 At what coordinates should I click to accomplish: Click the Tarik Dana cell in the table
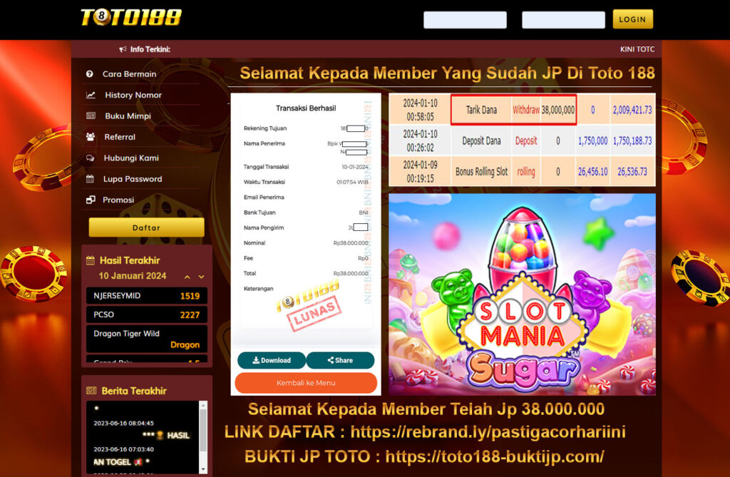pos(481,110)
